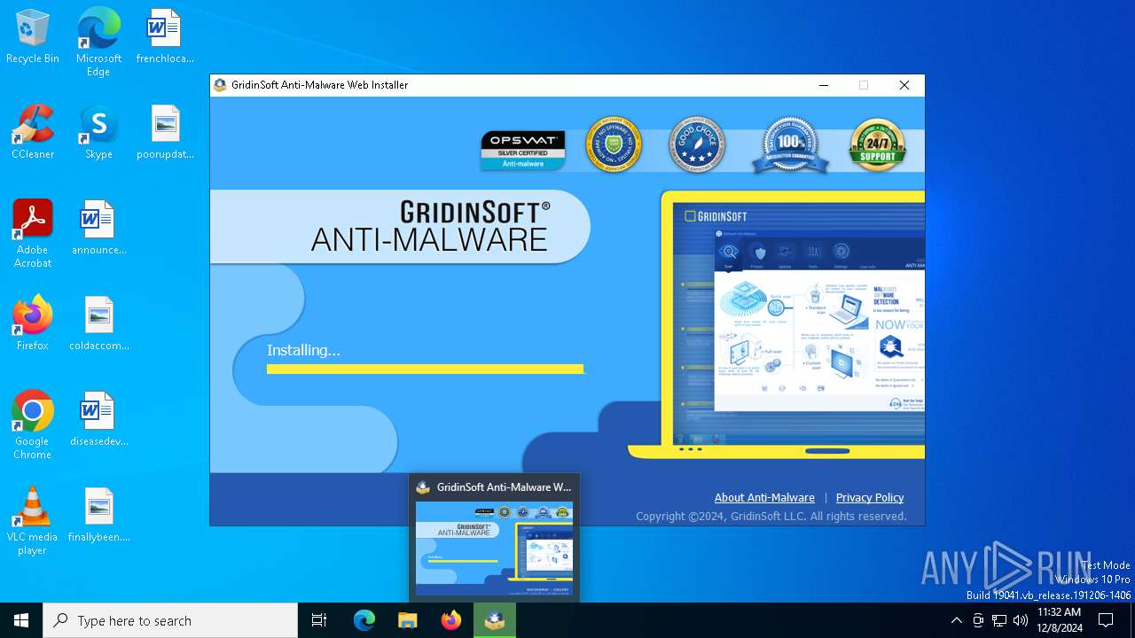Viewport: 1135px width, 638px height.
Task: Launch Microsoft Edge from desktop shortcut
Action: (98, 43)
